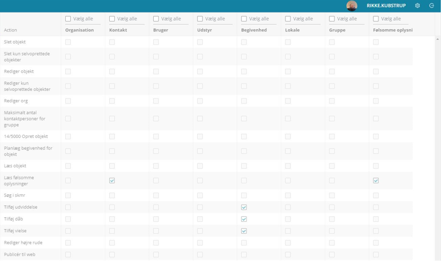The image size is (442, 263).
Task: Disable Tilføj dåb for Begivenhed
Action: 244,220
